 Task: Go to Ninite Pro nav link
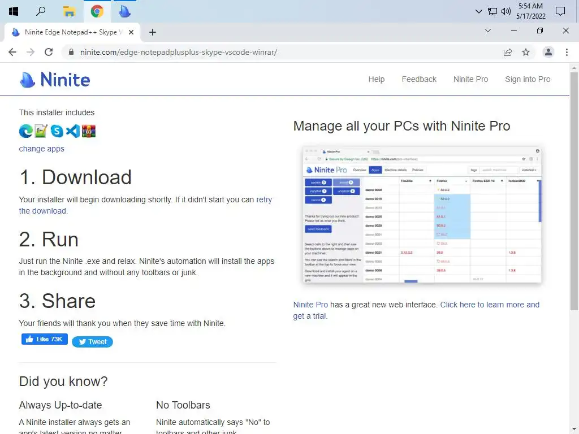pyautogui.click(x=470, y=79)
